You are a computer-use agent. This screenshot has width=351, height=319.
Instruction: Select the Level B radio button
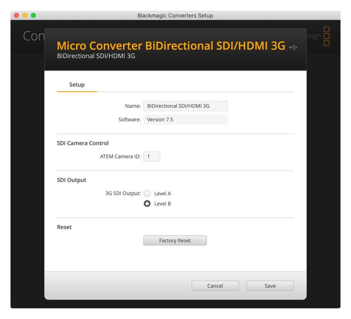click(x=147, y=204)
